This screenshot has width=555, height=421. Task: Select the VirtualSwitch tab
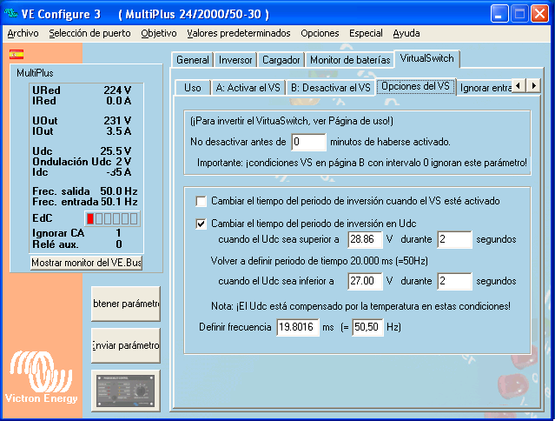pos(426,58)
